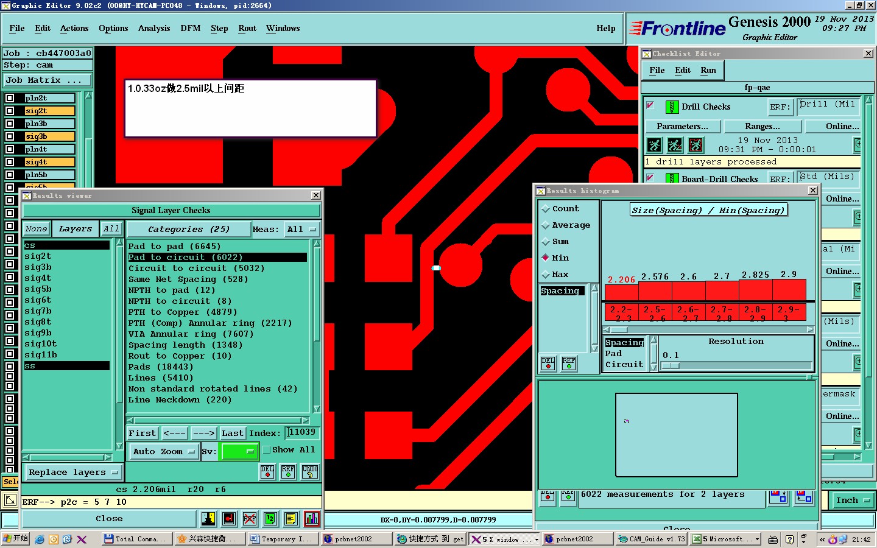Open the Analysis menu
Image resolution: width=877 pixels, height=548 pixels.
coord(154,29)
